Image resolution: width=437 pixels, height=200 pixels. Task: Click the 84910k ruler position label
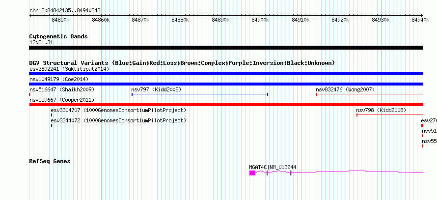point(300,20)
